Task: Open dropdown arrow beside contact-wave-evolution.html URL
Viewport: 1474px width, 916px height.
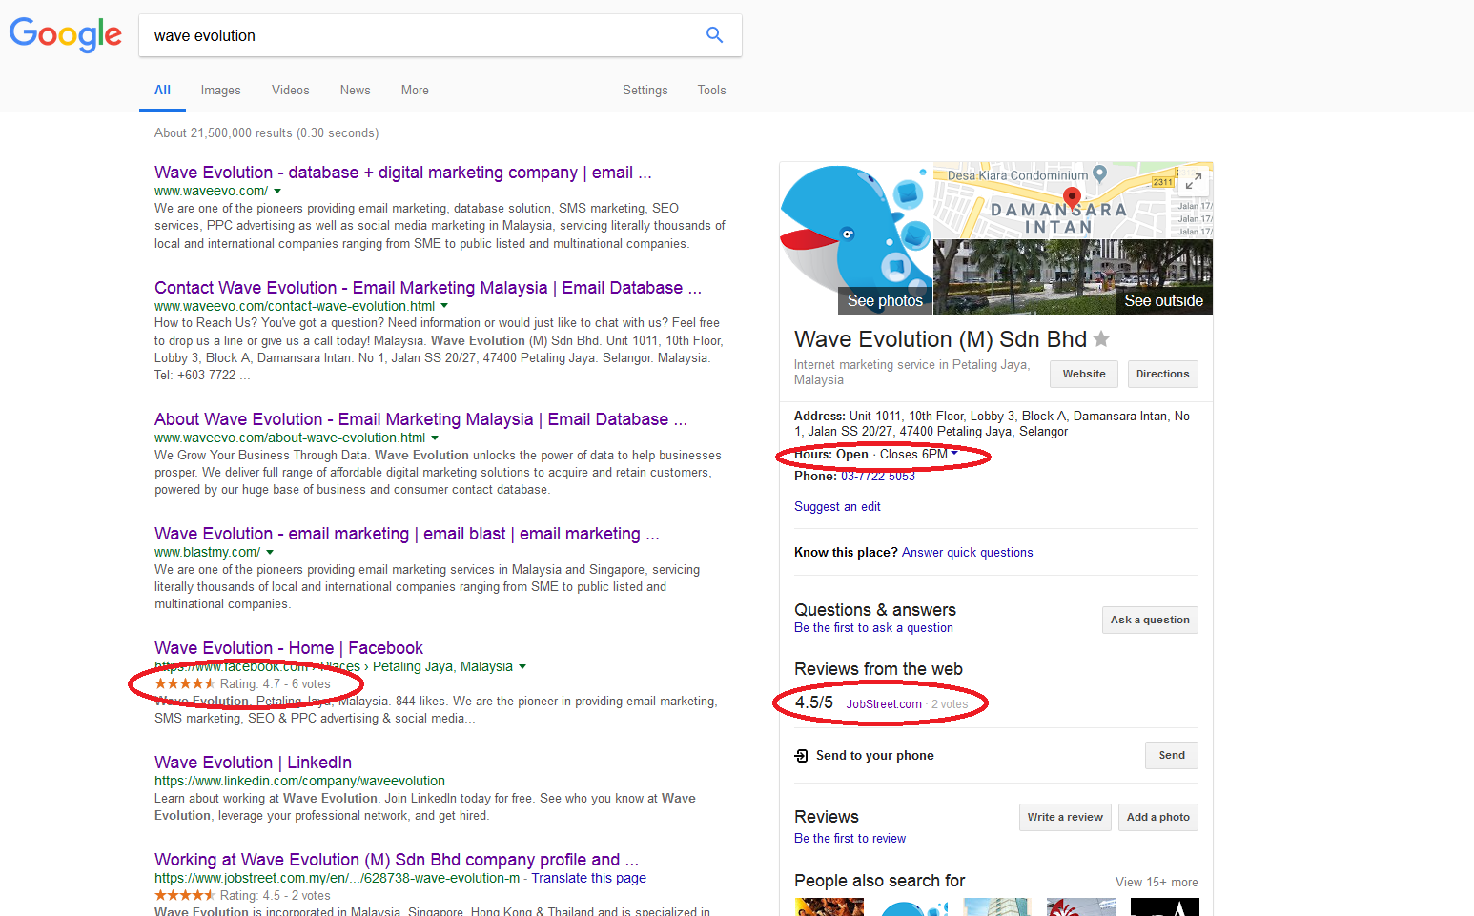Action: pos(444,307)
